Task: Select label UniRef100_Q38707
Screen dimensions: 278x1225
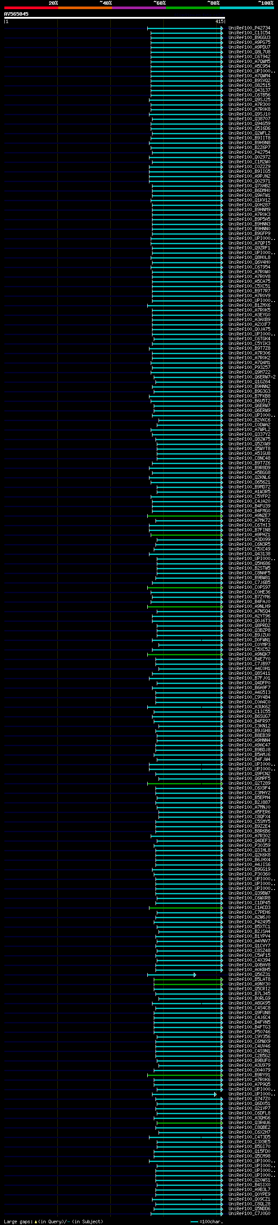Action: click(x=249, y=119)
